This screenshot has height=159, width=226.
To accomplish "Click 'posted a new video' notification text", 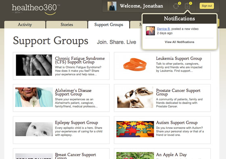I will (x=185, y=29).
